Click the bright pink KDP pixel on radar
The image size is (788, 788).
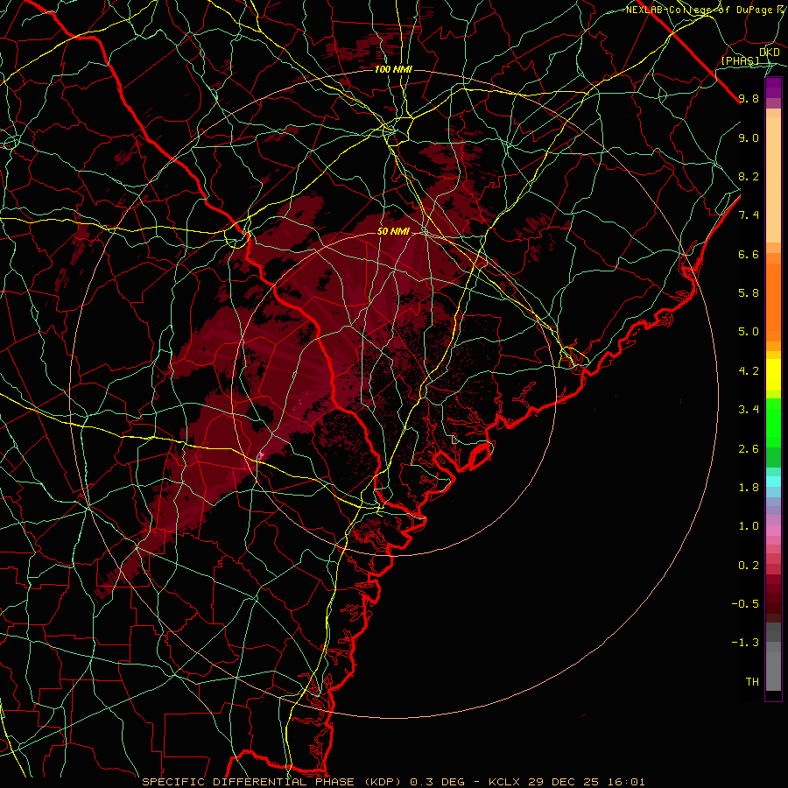click(x=261, y=455)
